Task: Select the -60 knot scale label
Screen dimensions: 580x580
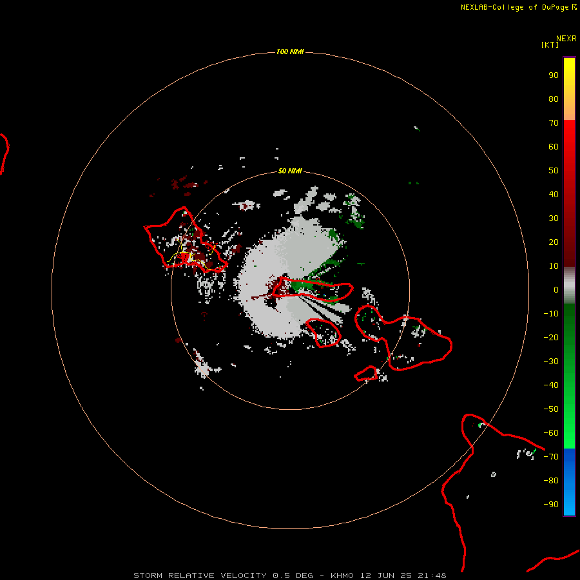Action: coord(551,433)
